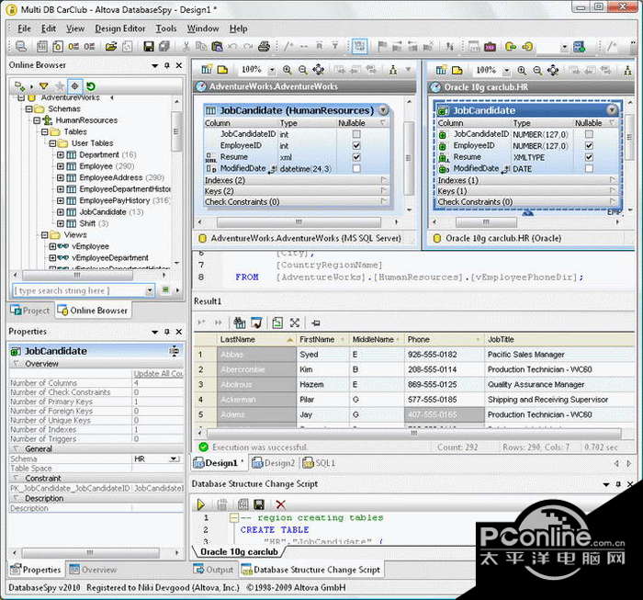Expand Indexes (2) section in HumanResources table
Screen dimensions: 643x600
click(384, 179)
